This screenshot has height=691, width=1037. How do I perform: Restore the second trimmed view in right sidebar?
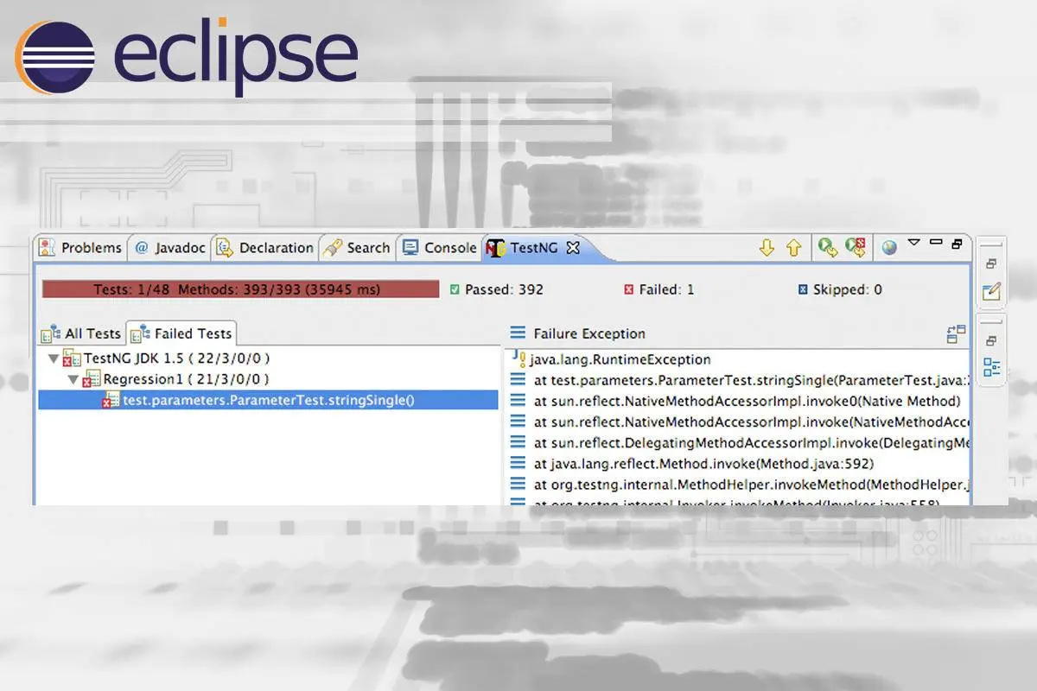(991, 341)
